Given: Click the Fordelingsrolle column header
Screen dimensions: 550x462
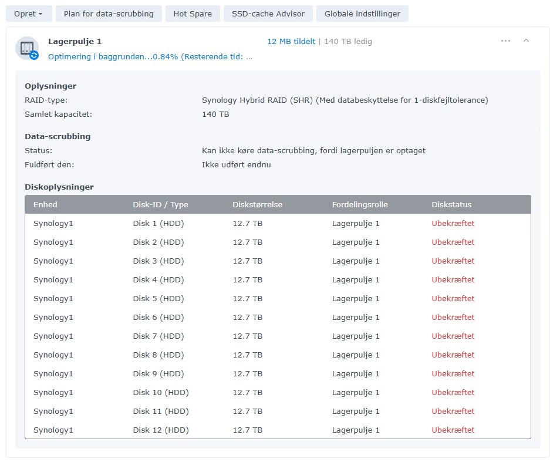Looking at the screenshot, I should 360,205.
